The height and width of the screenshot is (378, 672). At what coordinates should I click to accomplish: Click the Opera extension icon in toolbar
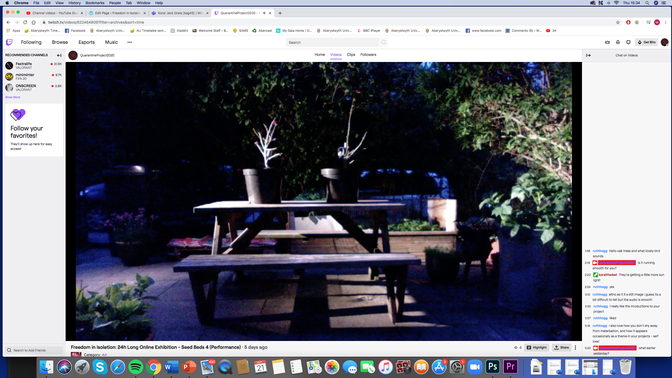click(628, 22)
